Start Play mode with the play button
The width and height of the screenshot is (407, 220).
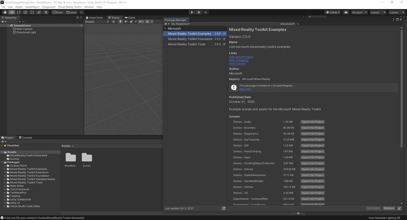point(192,12)
